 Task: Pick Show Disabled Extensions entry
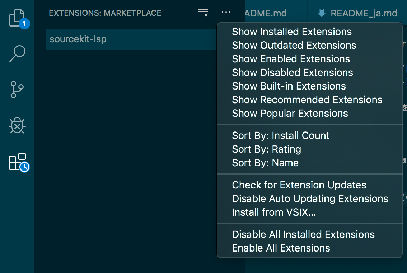293,72
